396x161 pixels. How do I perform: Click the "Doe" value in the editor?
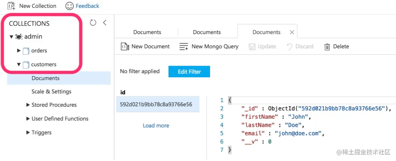point(293,125)
